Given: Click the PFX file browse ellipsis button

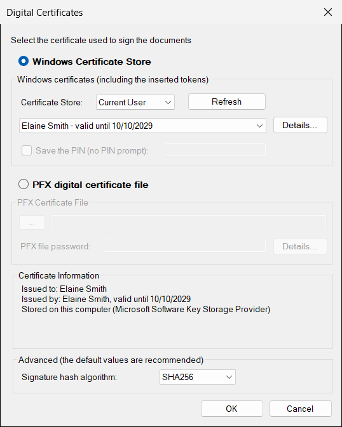Looking at the screenshot, I should coord(32,222).
